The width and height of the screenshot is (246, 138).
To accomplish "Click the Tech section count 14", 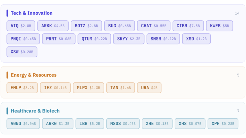I will coord(237,13).
